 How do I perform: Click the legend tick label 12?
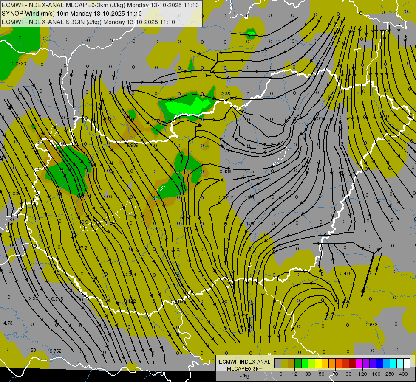click(294, 374)
